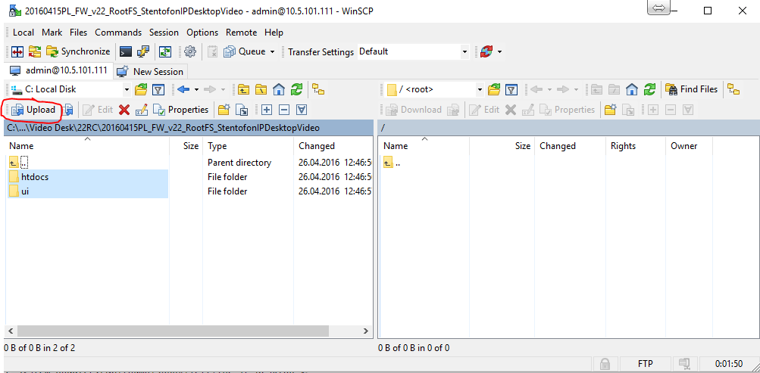Screen dimensions: 760x373
Task: Click the FTP status bar indicator
Action: coord(645,363)
